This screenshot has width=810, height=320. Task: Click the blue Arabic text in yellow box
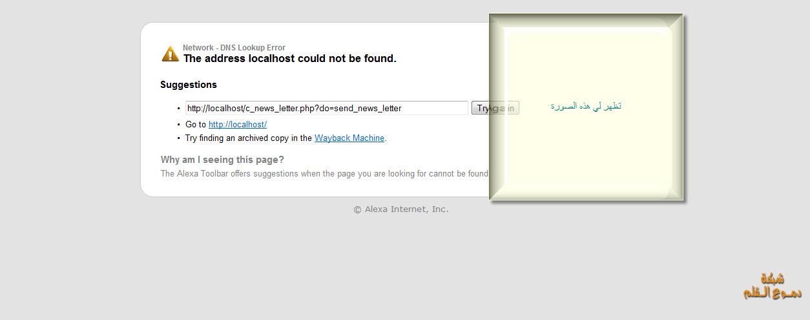click(x=586, y=106)
